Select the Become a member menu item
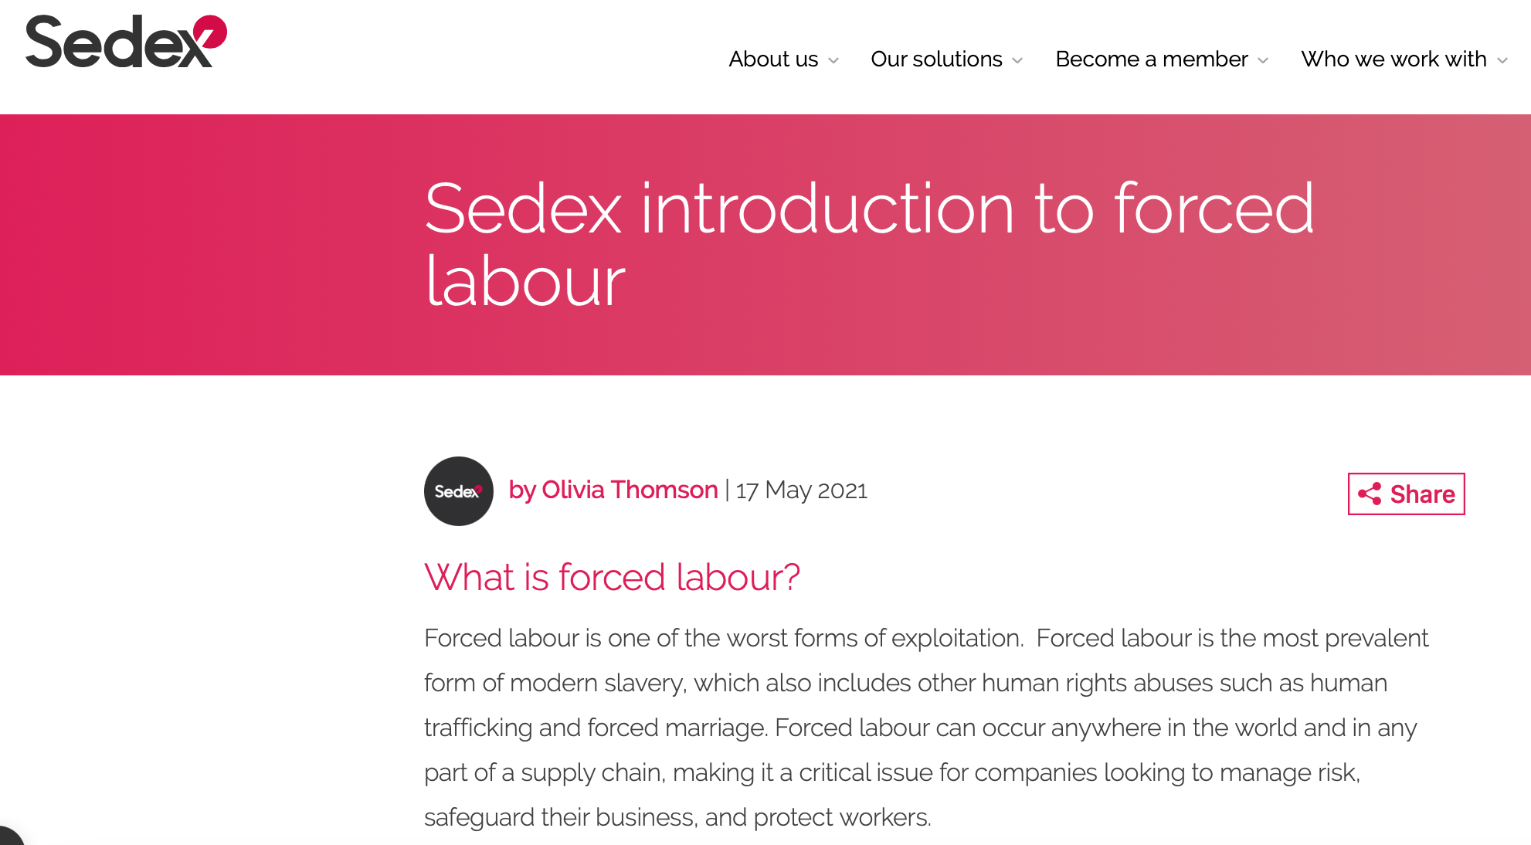Screen dimensions: 1531x845 coord(1151,59)
